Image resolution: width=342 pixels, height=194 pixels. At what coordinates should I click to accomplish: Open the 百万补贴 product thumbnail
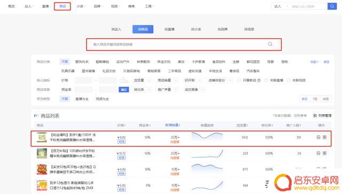(42, 153)
